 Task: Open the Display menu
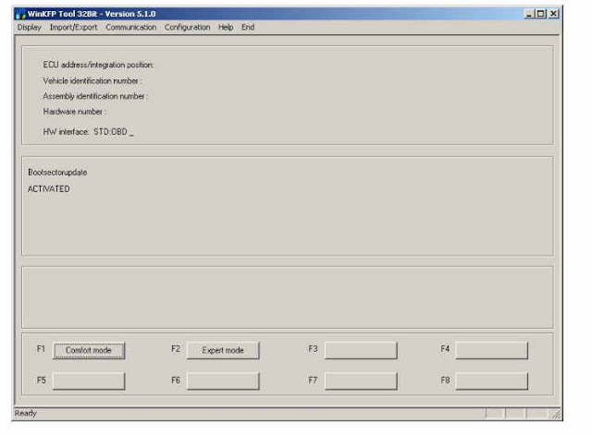pyautogui.click(x=29, y=27)
